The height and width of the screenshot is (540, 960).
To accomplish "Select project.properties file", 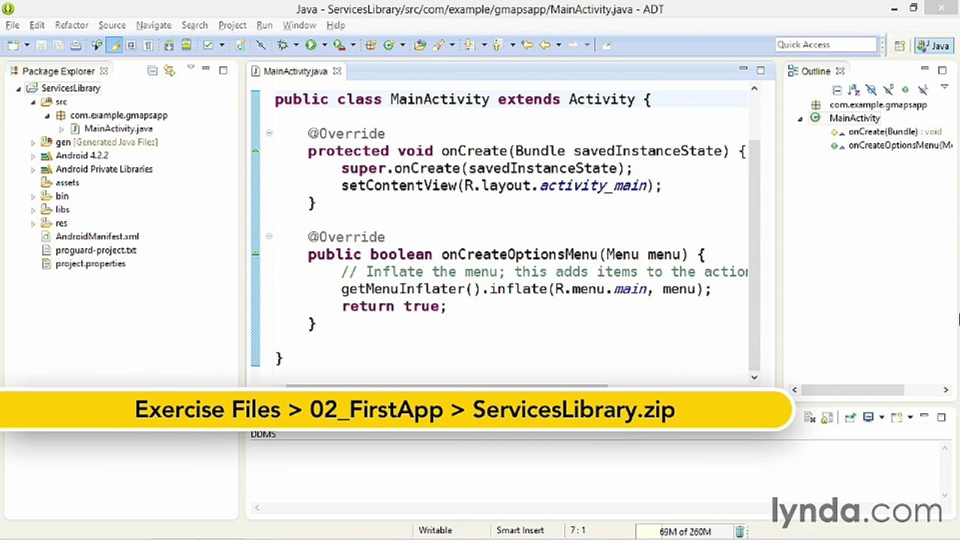I will click(x=90, y=264).
